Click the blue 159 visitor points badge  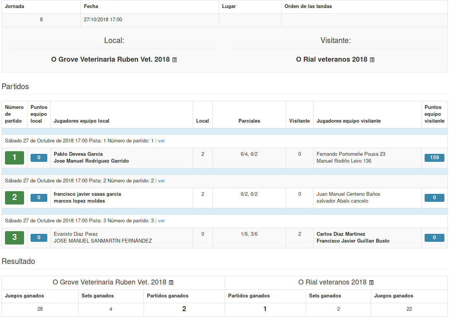point(434,158)
